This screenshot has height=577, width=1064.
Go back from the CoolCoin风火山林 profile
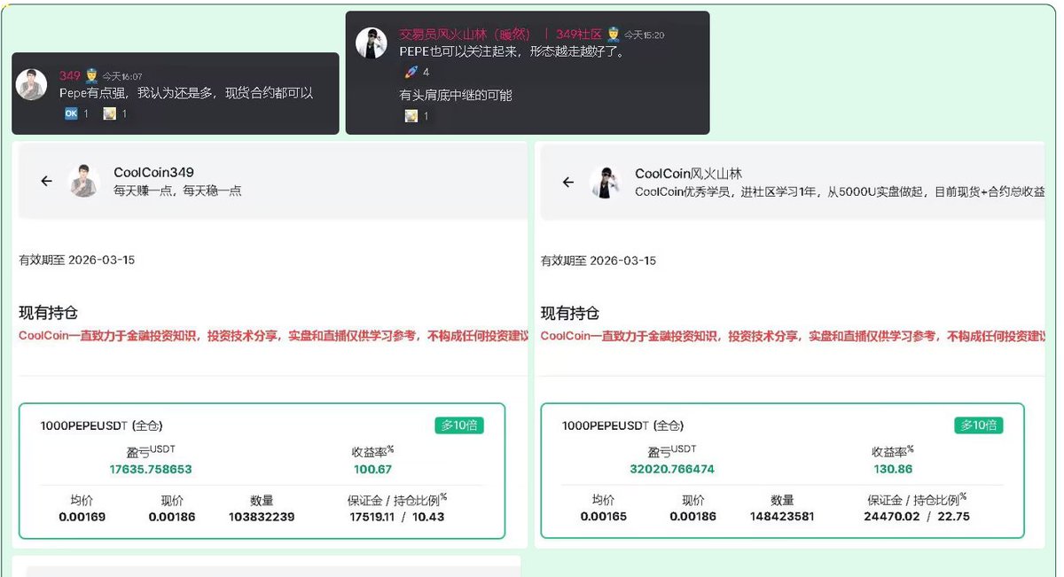(x=568, y=183)
